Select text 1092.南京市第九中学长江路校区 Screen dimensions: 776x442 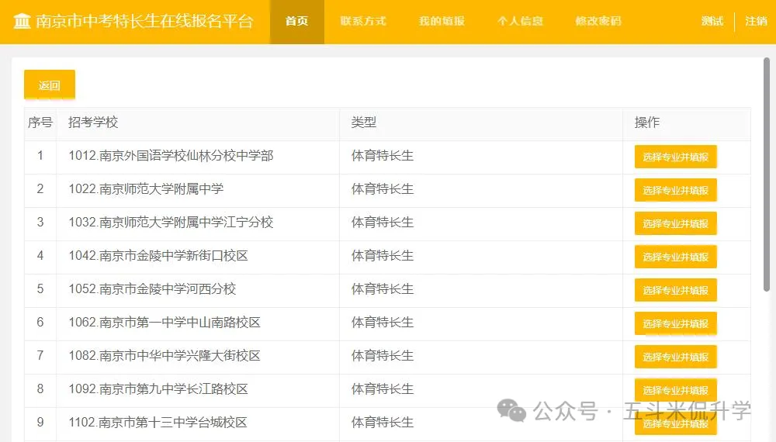158,389
